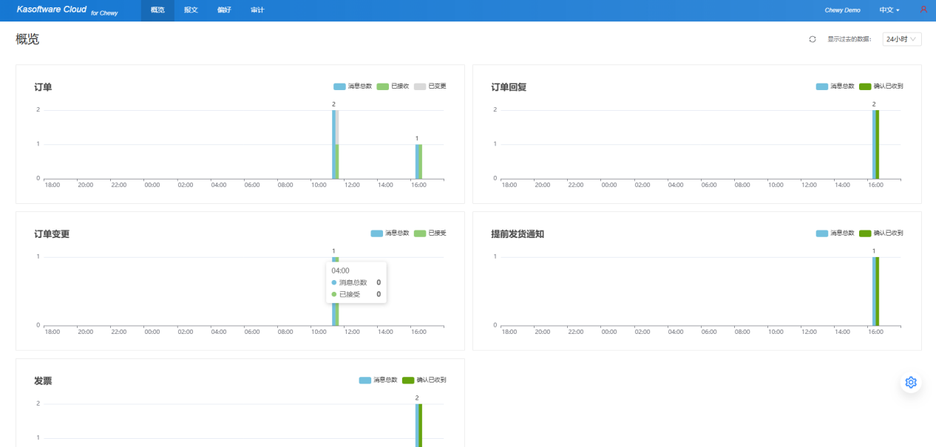Screen dimensions: 936x447
Task: Toggle 确认已收到 legend in 发票 chart
Action: click(424, 381)
